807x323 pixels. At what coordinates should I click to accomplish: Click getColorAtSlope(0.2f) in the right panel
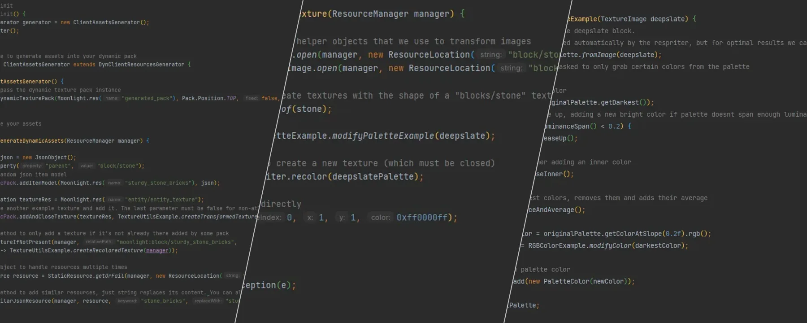tap(644, 234)
